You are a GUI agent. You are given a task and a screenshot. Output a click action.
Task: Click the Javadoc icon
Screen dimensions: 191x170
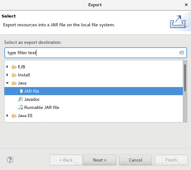coord(21,99)
